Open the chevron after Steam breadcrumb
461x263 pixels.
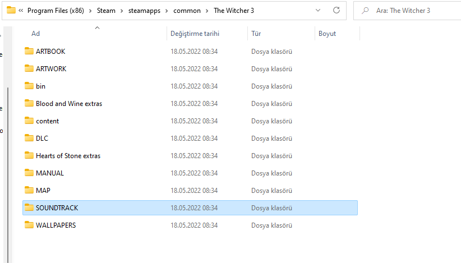click(122, 11)
